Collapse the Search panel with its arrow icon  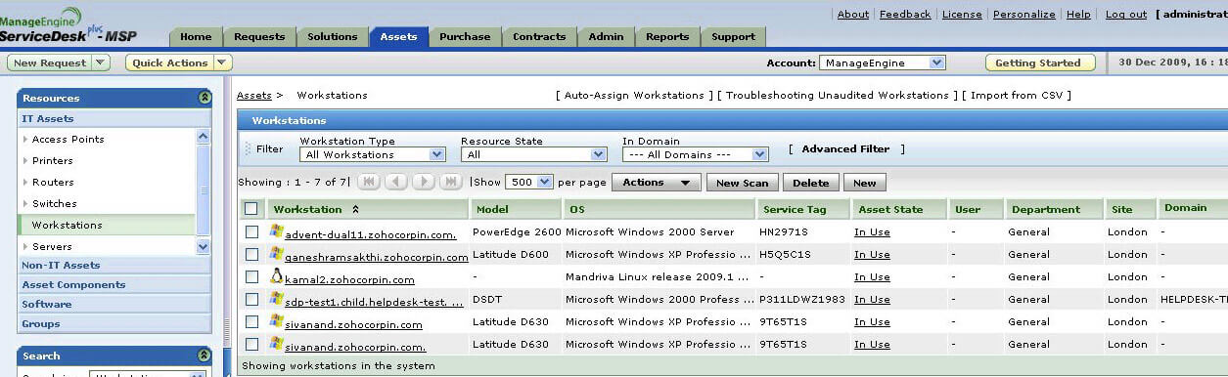204,356
